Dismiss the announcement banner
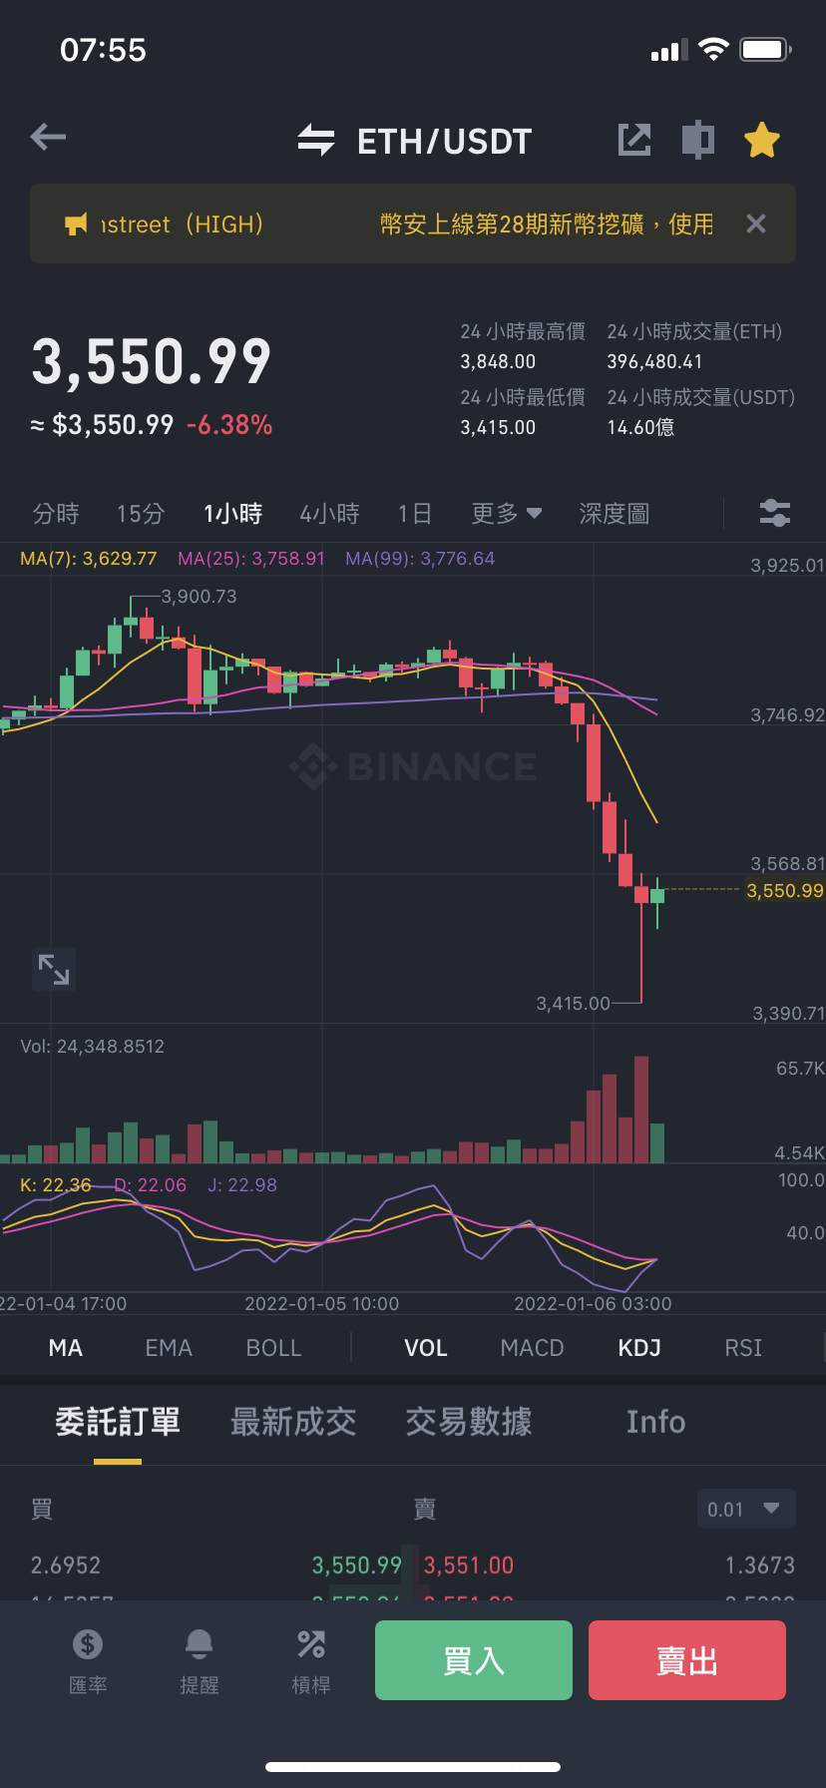The image size is (826, 1788). (x=756, y=223)
